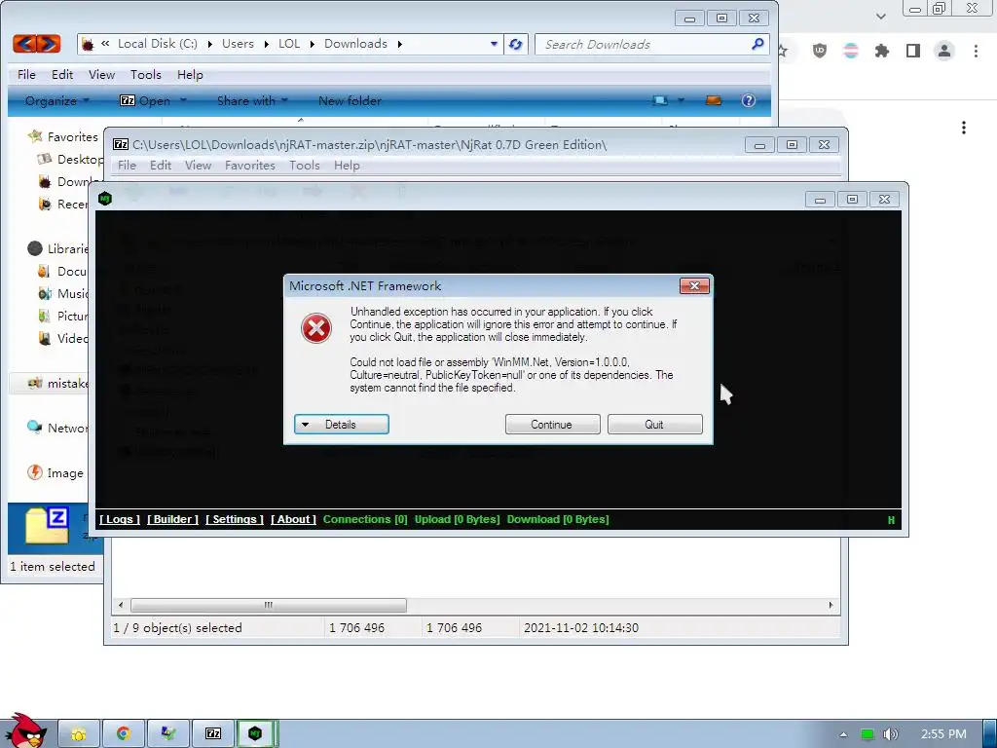Expand the Open button dropdown arrow
Image resolution: width=997 pixels, height=748 pixels.
(x=183, y=100)
